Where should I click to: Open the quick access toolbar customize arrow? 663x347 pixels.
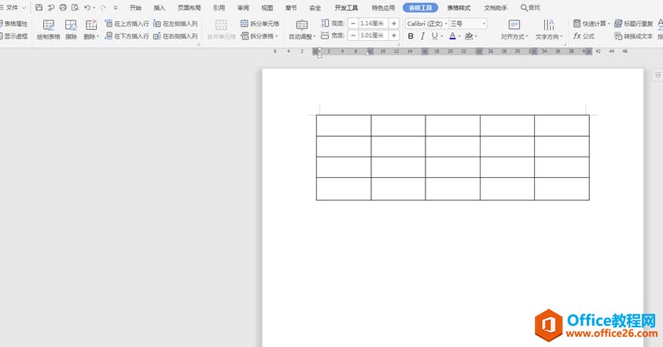pos(116,8)
